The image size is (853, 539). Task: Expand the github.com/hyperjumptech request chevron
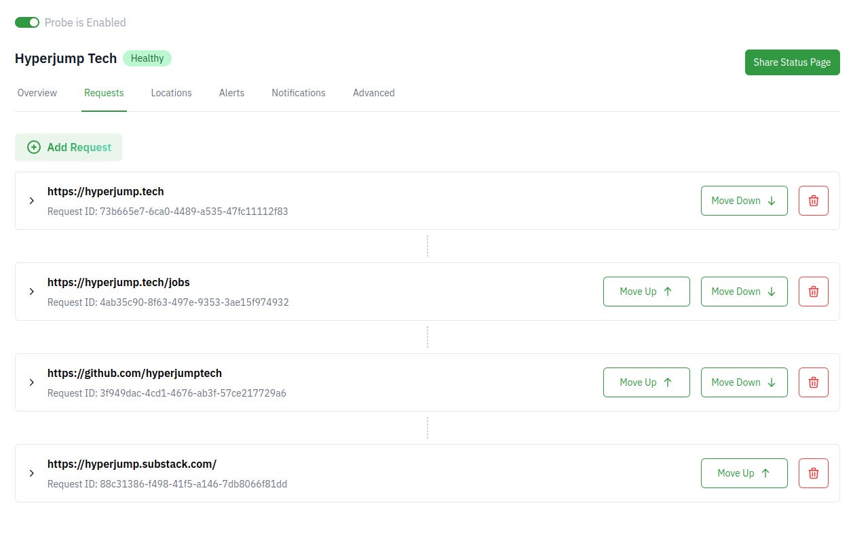[31, 382]
